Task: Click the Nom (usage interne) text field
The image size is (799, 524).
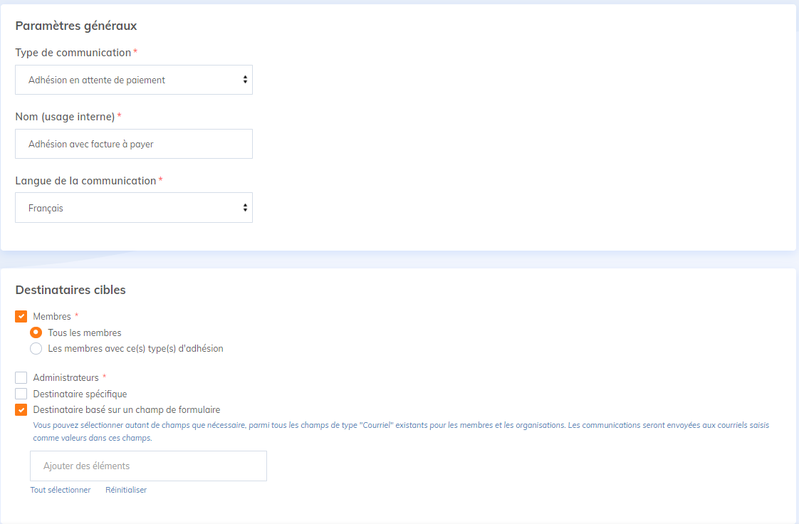Action: (x=133, y=144)
